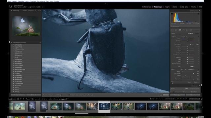Toggle the checkbox below the histogram
The width and height of the screenshot is (211, 118).
(x=172, y=26)
